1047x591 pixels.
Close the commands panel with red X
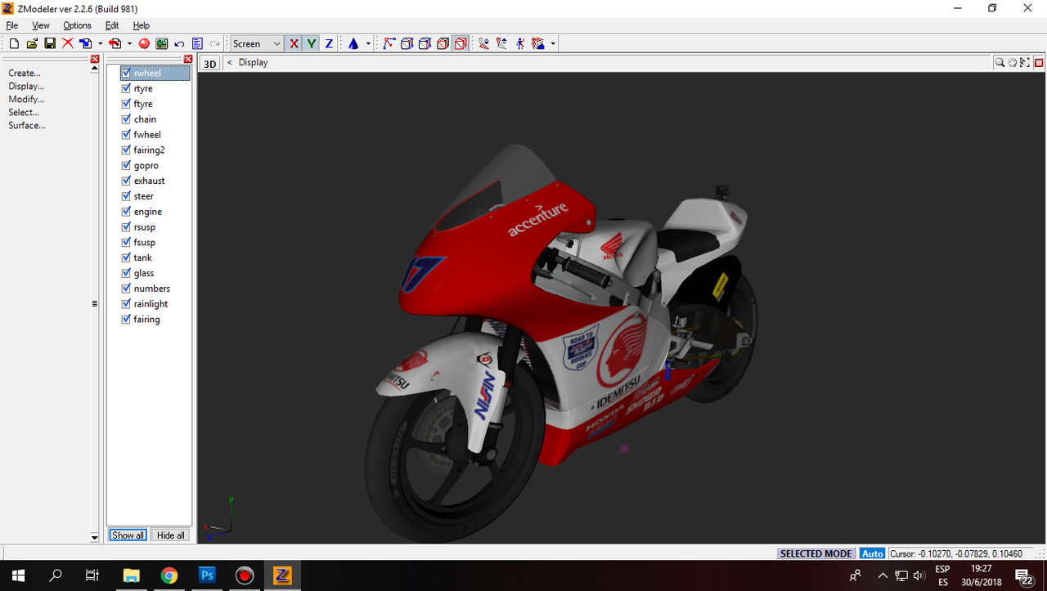95,59
